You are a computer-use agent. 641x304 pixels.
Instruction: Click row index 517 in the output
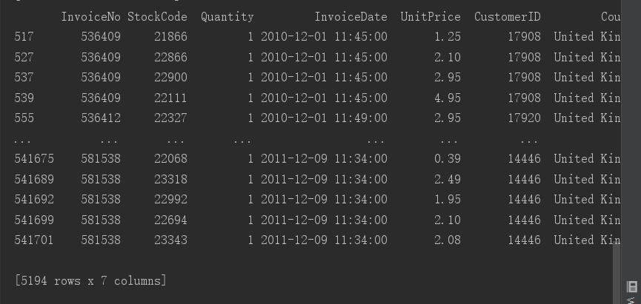click(24, 36)
